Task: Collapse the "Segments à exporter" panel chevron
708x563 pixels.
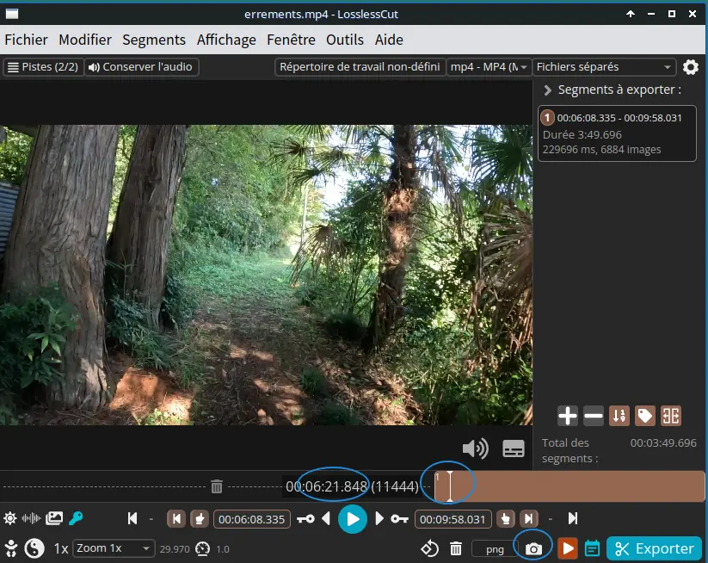Action: click(547, 90)
